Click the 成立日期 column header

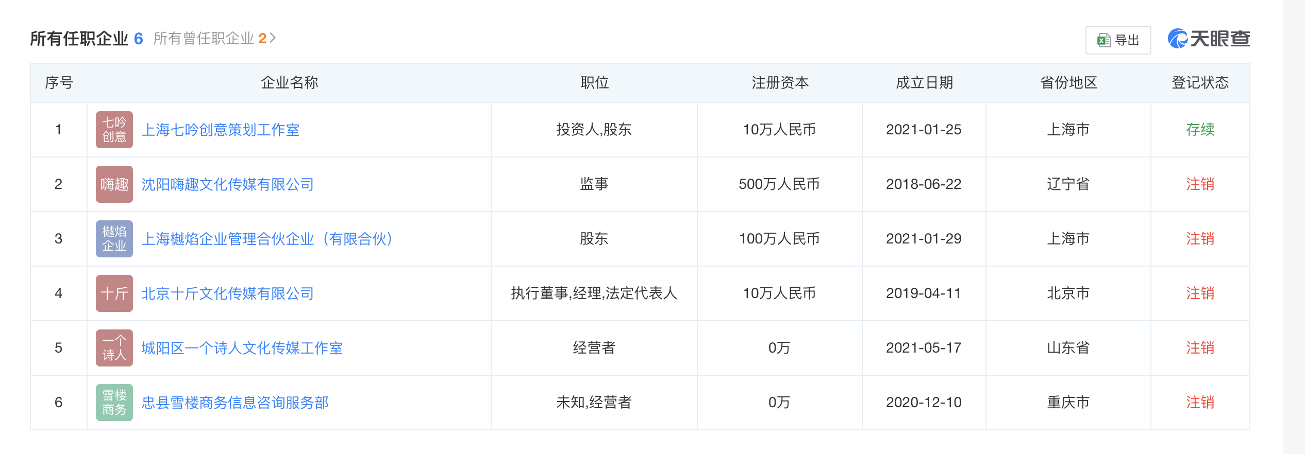click(924, 82)
